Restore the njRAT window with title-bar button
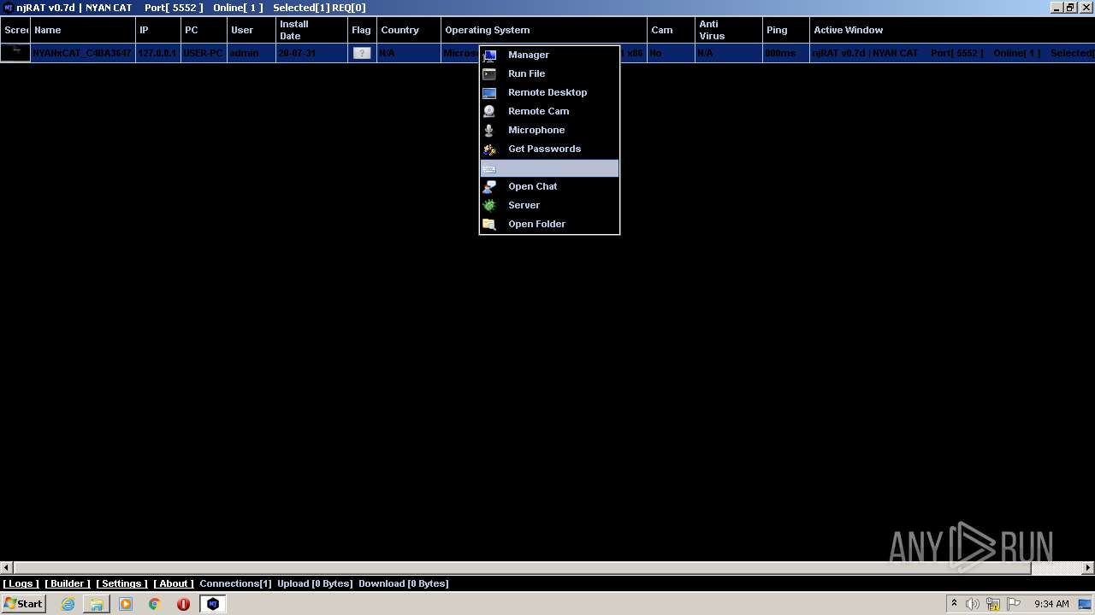The height and width of the screenshot is (615, 1095). point(1070,8)
